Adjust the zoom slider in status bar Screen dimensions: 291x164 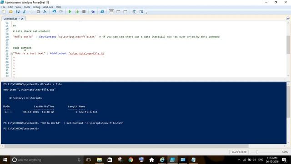pyautogui.click(x=257, y=152)
